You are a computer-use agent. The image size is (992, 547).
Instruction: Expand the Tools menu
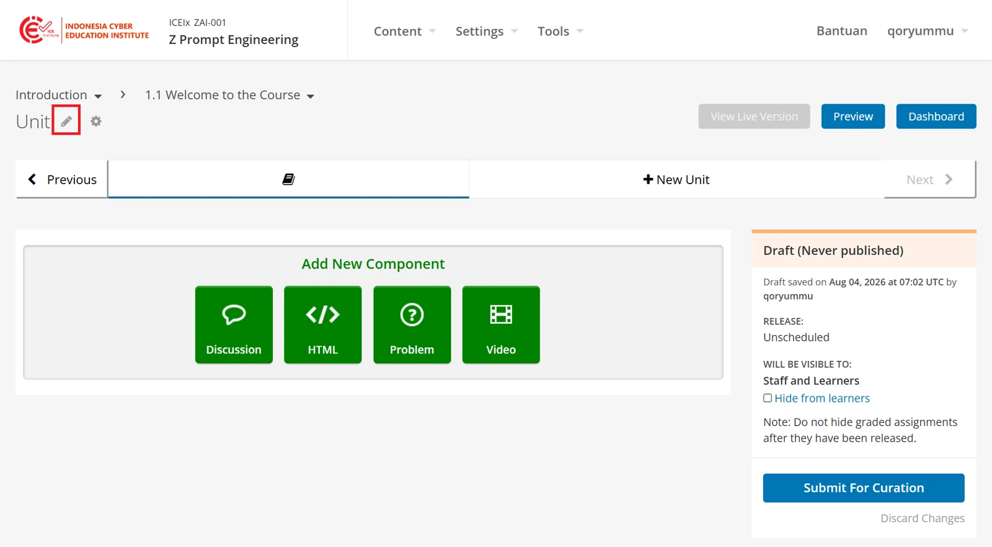point(560,31)
